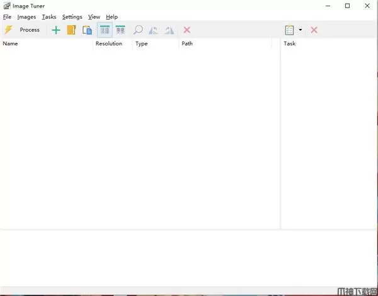Viewport: 378px width, 296px height.
Task: Open the File menu
Action: point(7,17)
